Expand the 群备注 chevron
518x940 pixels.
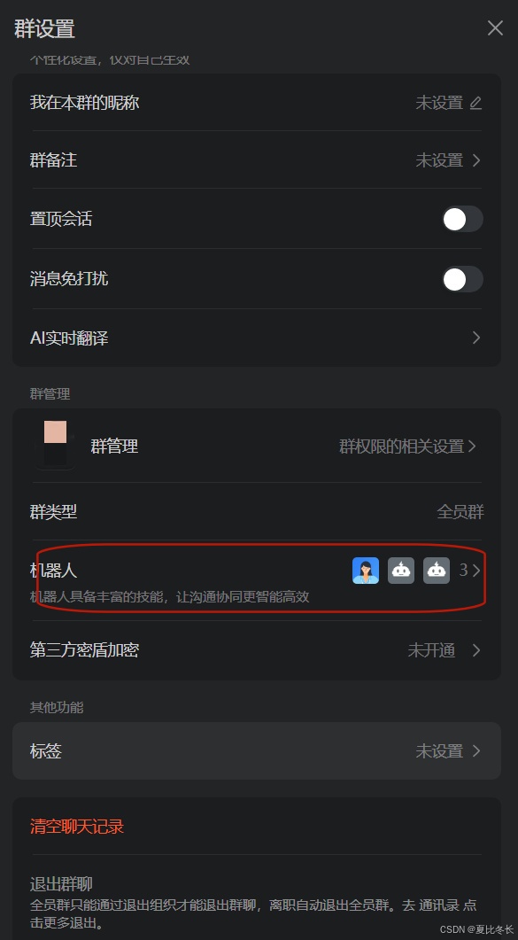point(476,160)
